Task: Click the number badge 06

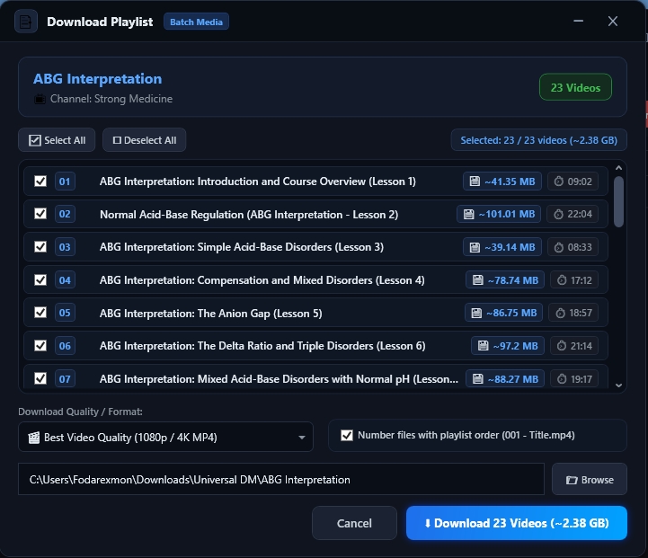Action: point(65,346)
